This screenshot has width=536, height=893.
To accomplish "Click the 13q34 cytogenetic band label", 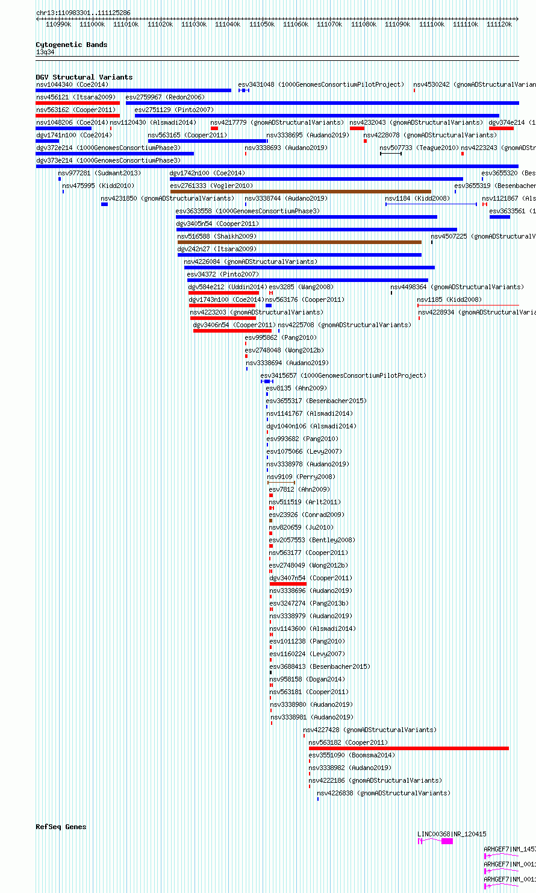I will (45, 52).
